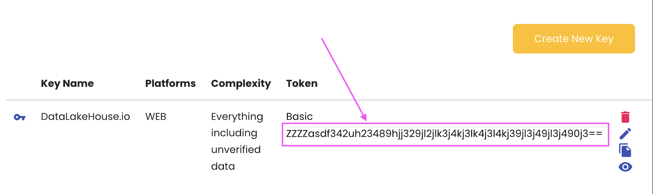Image resolution: width=653 pixels, height=194 pixels.
Task: Click the blue key icon beside DataLakeHouse.io
Action: [x=20, y=117]
